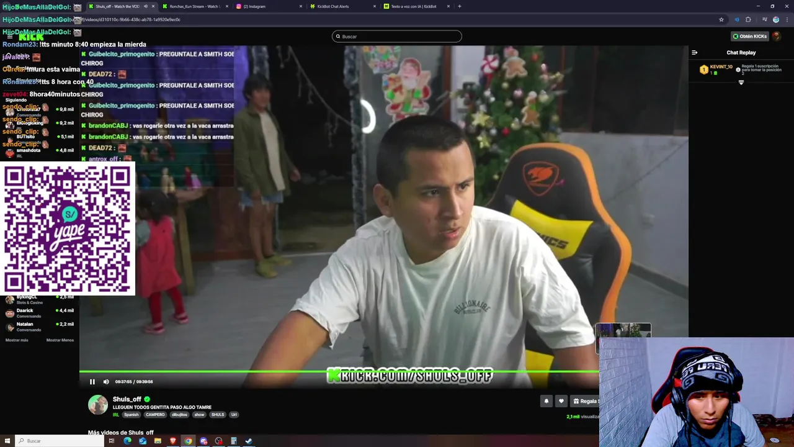The image size is (794, 447).
Task: Pause the VOD with the pause button
Action: click(92, 382)
